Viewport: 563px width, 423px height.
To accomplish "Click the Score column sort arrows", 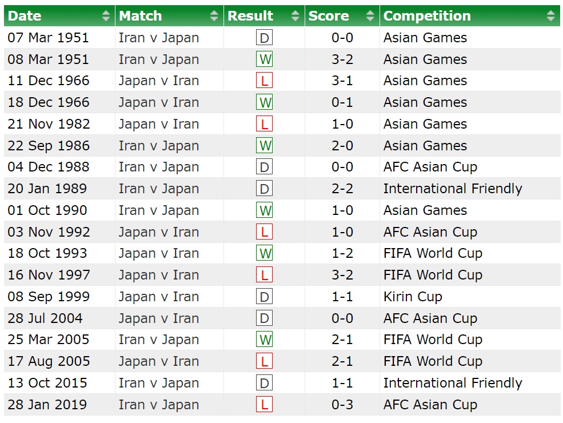I will click(370, 16).
